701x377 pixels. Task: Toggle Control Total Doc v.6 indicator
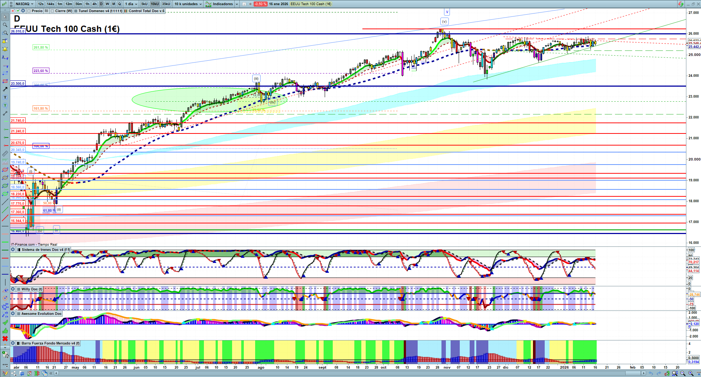(x=126, y=11)
